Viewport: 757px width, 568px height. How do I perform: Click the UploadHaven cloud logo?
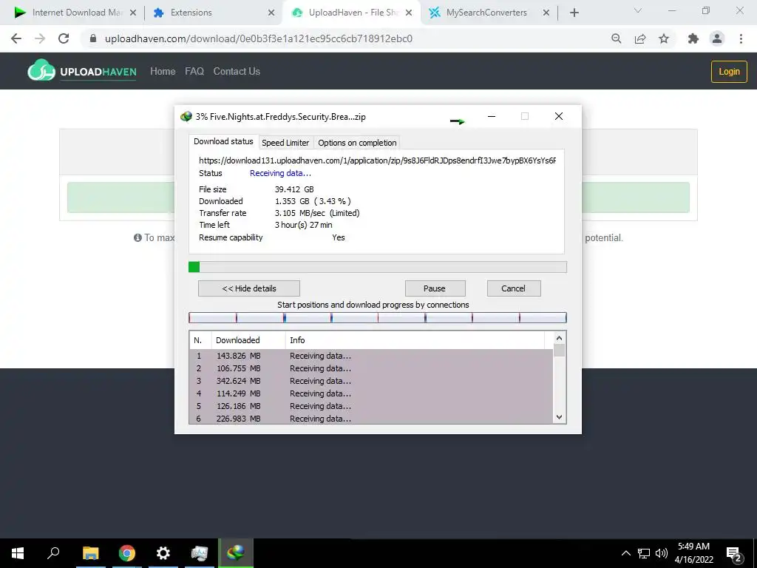tap(41, 70)
